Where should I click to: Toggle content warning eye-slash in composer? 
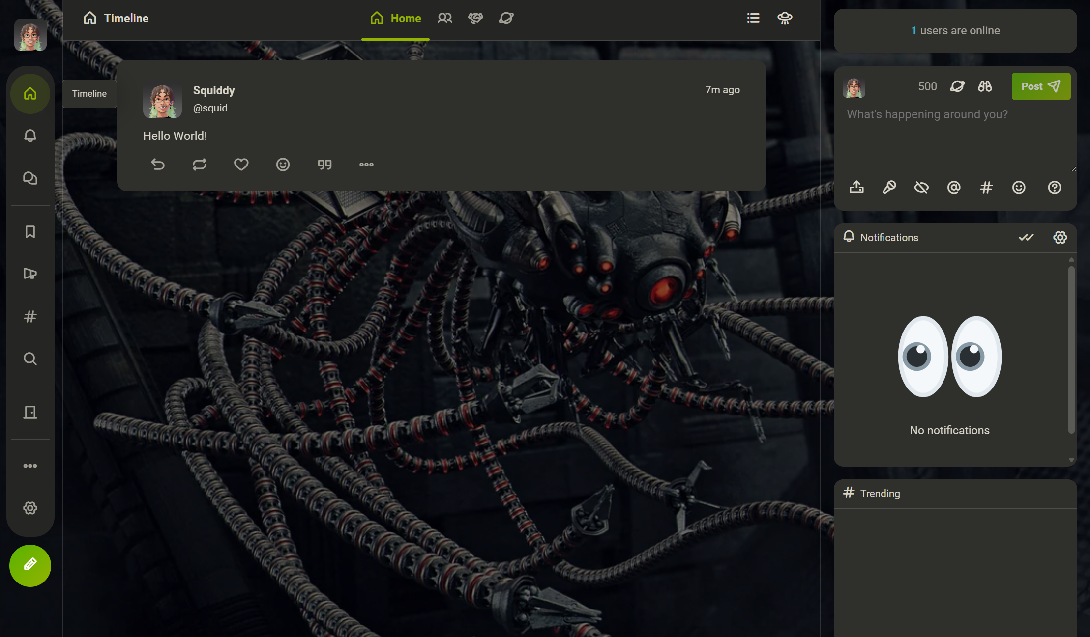[921, 187]
